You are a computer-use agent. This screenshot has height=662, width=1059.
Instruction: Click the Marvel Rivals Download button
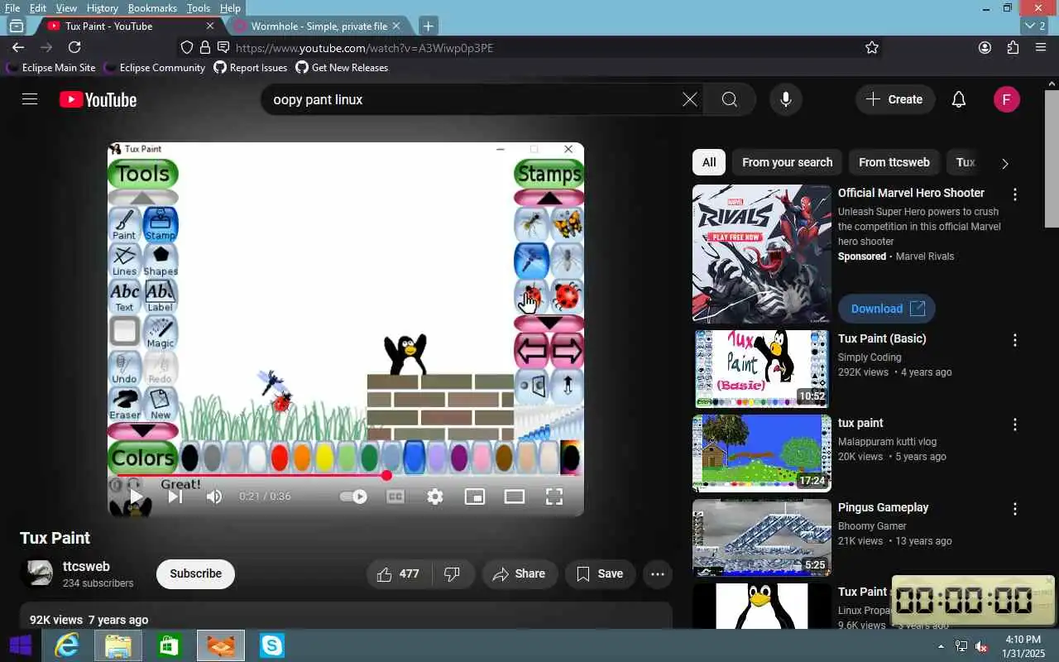tap(887, 309)
